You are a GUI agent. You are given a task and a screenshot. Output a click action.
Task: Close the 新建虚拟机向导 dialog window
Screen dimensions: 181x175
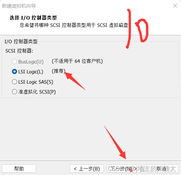[175, 6]
